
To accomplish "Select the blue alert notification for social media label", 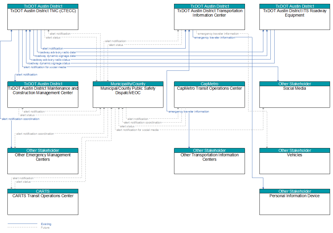I will pos(45,67).
